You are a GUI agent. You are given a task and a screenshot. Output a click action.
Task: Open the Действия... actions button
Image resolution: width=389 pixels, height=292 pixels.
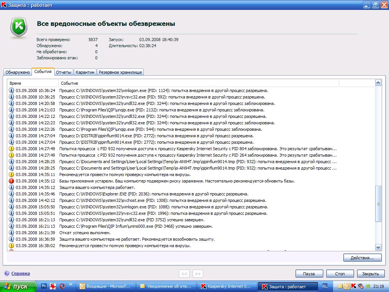tap(362, 258)
